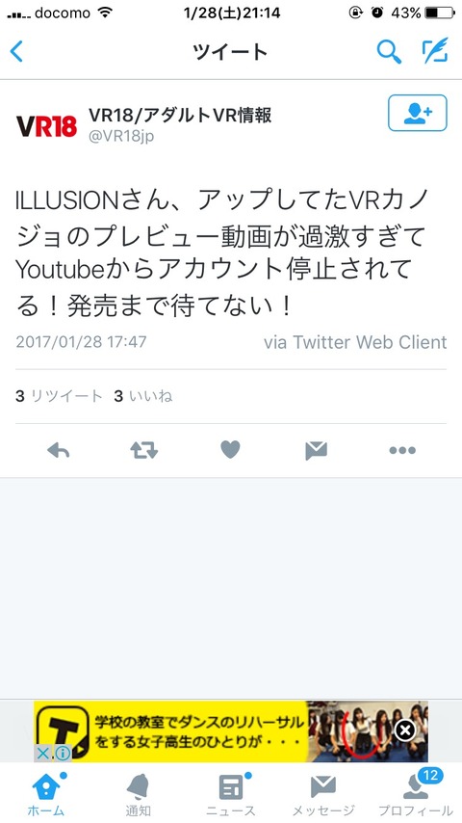Open the search magnifier icon

[389, 51]
